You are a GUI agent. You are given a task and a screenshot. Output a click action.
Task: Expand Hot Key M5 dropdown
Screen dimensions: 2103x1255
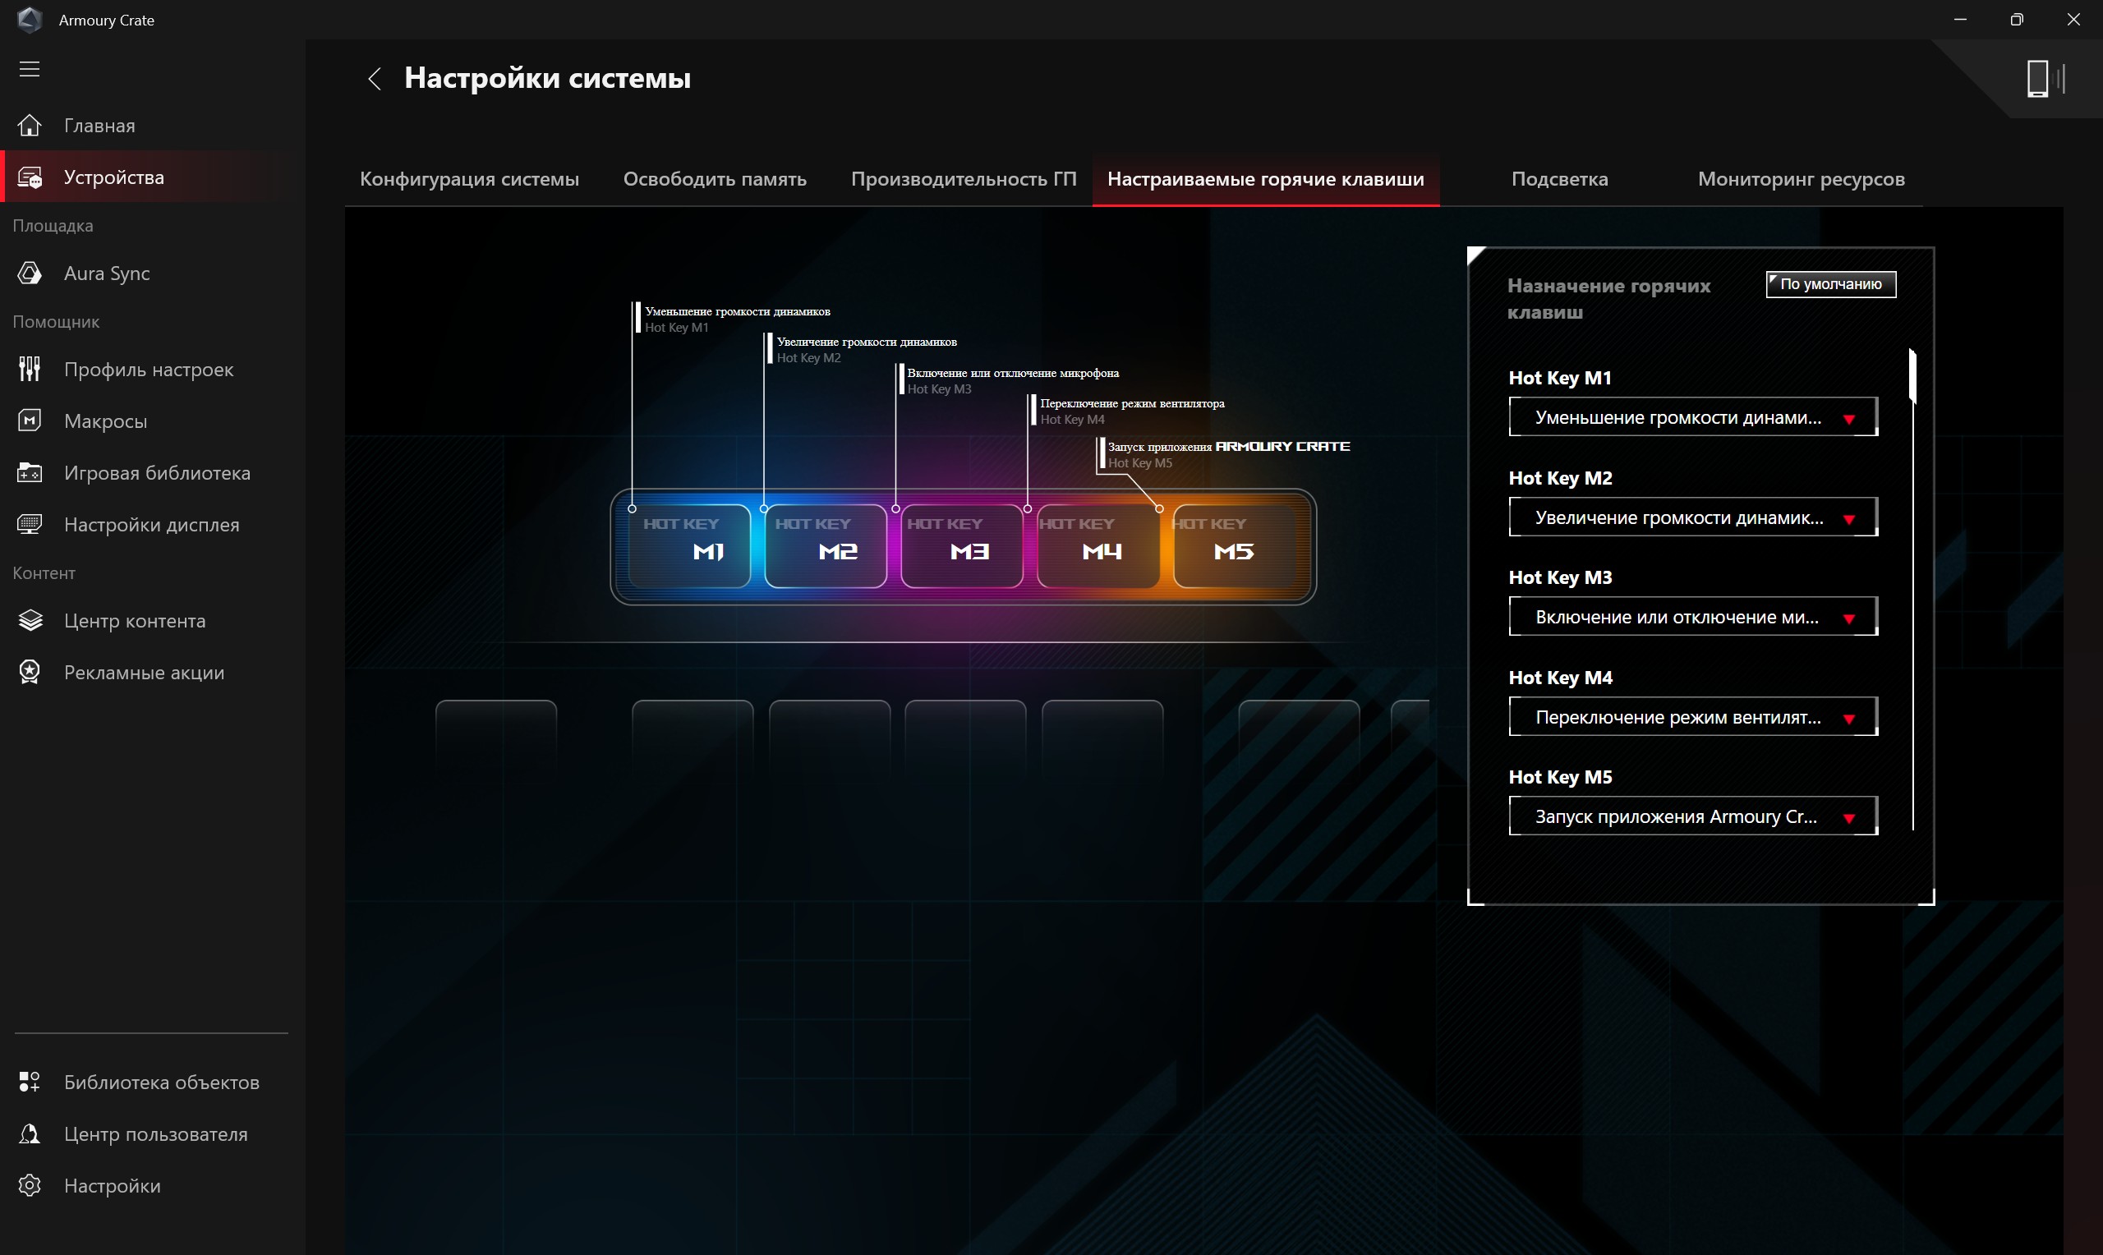tap(1693, 816)
